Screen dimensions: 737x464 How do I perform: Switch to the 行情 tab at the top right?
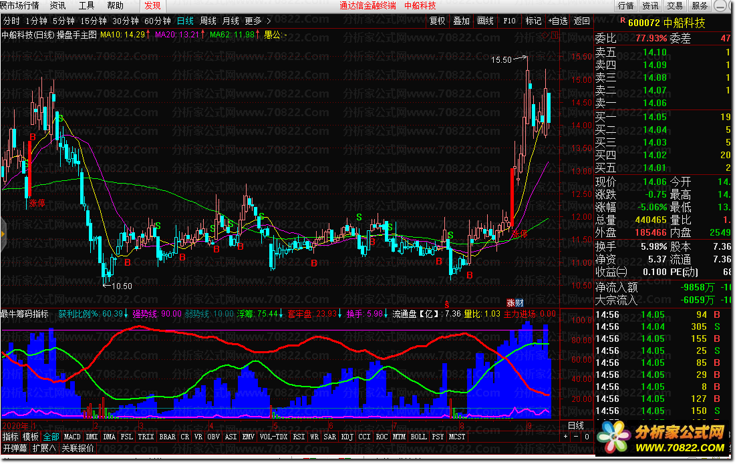[625, 5]
